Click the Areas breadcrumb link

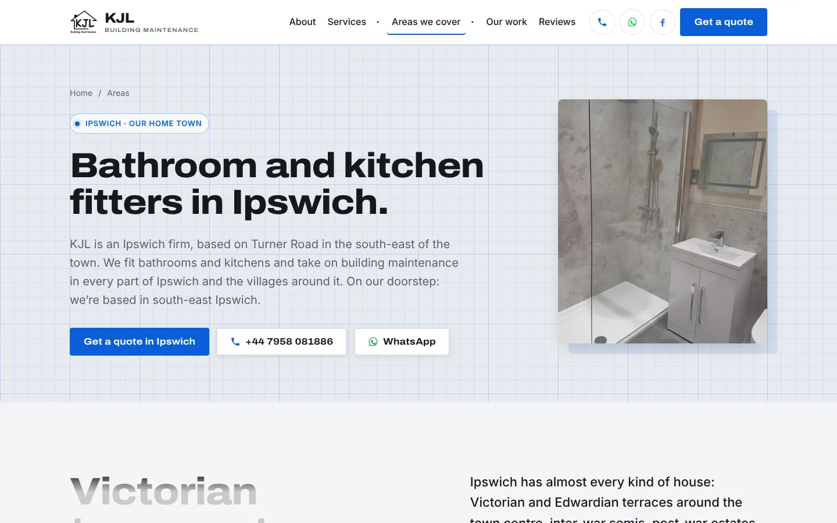coord(118,93)
